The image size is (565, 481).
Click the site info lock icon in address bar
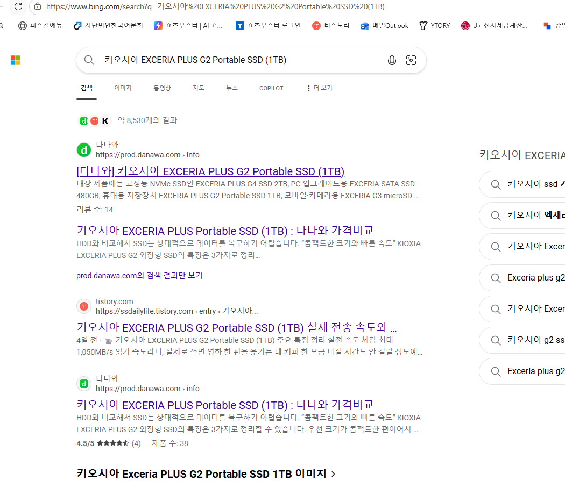pos(38,6)
